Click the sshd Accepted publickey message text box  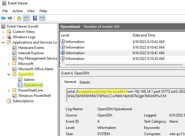[126, 95]
